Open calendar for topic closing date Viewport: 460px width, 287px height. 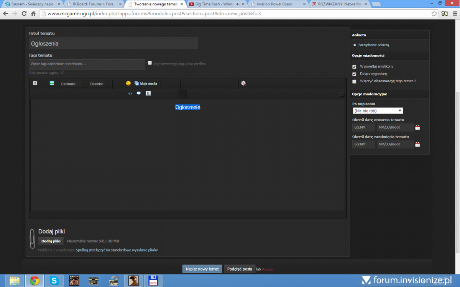(417, 144)
